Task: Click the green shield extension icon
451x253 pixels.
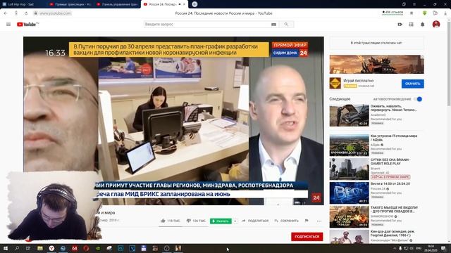Action: tap(424, 13)
